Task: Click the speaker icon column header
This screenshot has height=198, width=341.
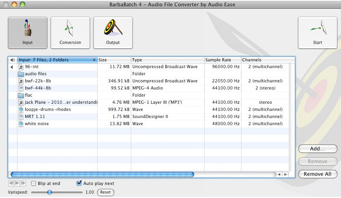Action: 13,60
